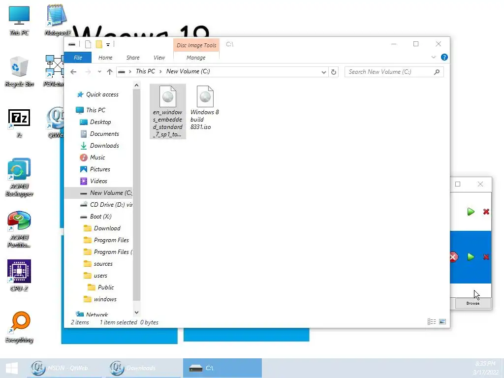This screenshot has height=378, width=504.
Task: Select Boot (X:) in navigation pane
Action: point(96,217)
